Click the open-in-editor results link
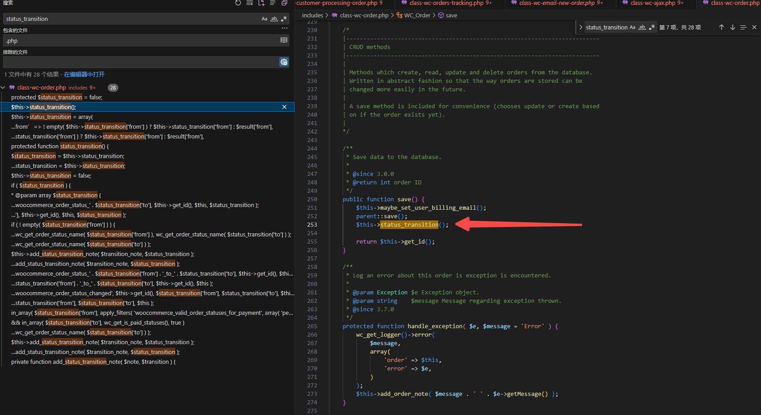761x415 pixels. coord(84,74)
